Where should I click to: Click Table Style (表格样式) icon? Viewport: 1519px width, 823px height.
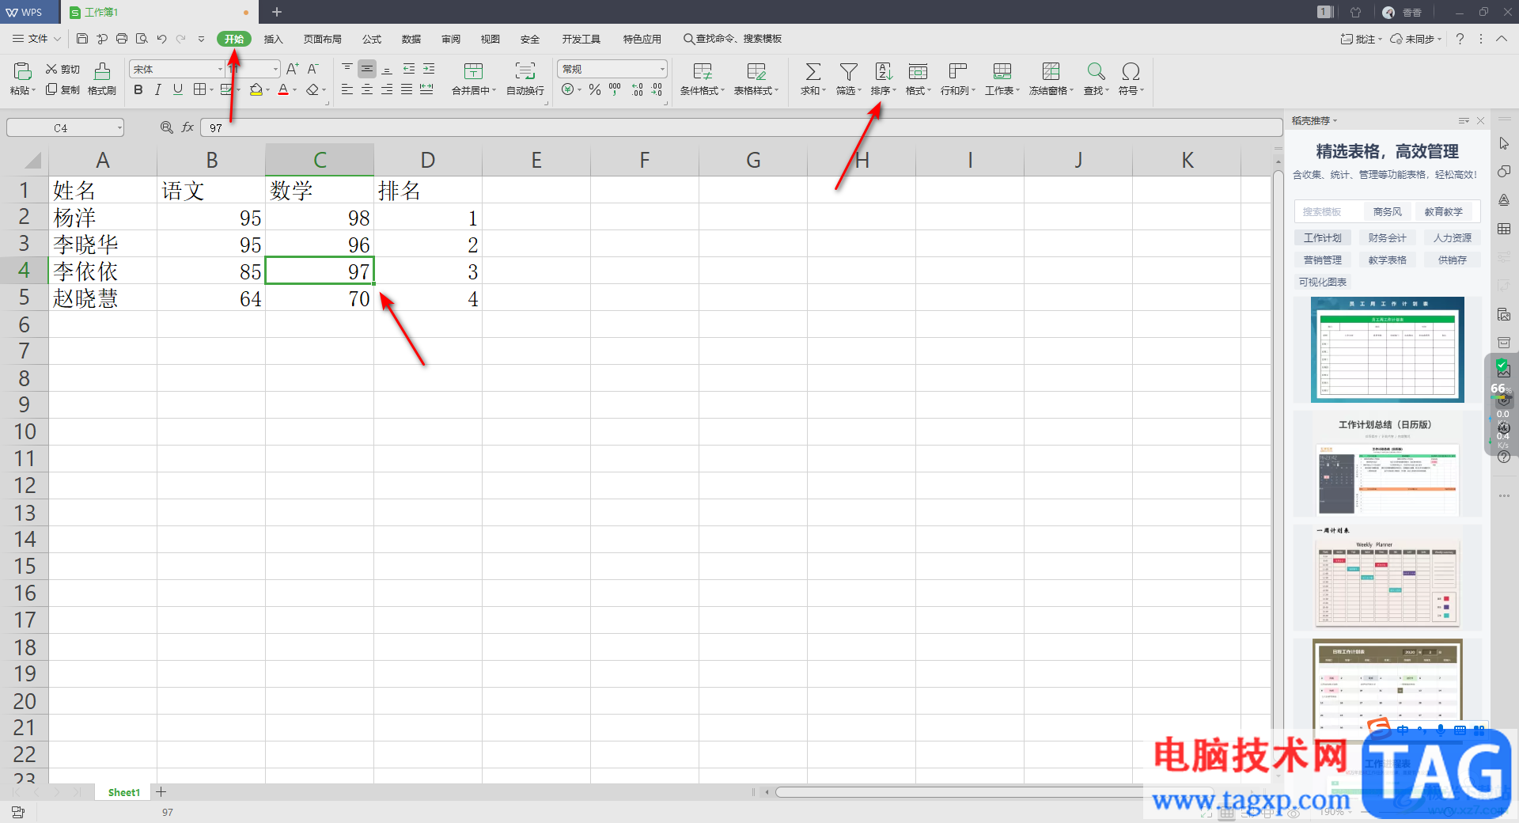756,72
